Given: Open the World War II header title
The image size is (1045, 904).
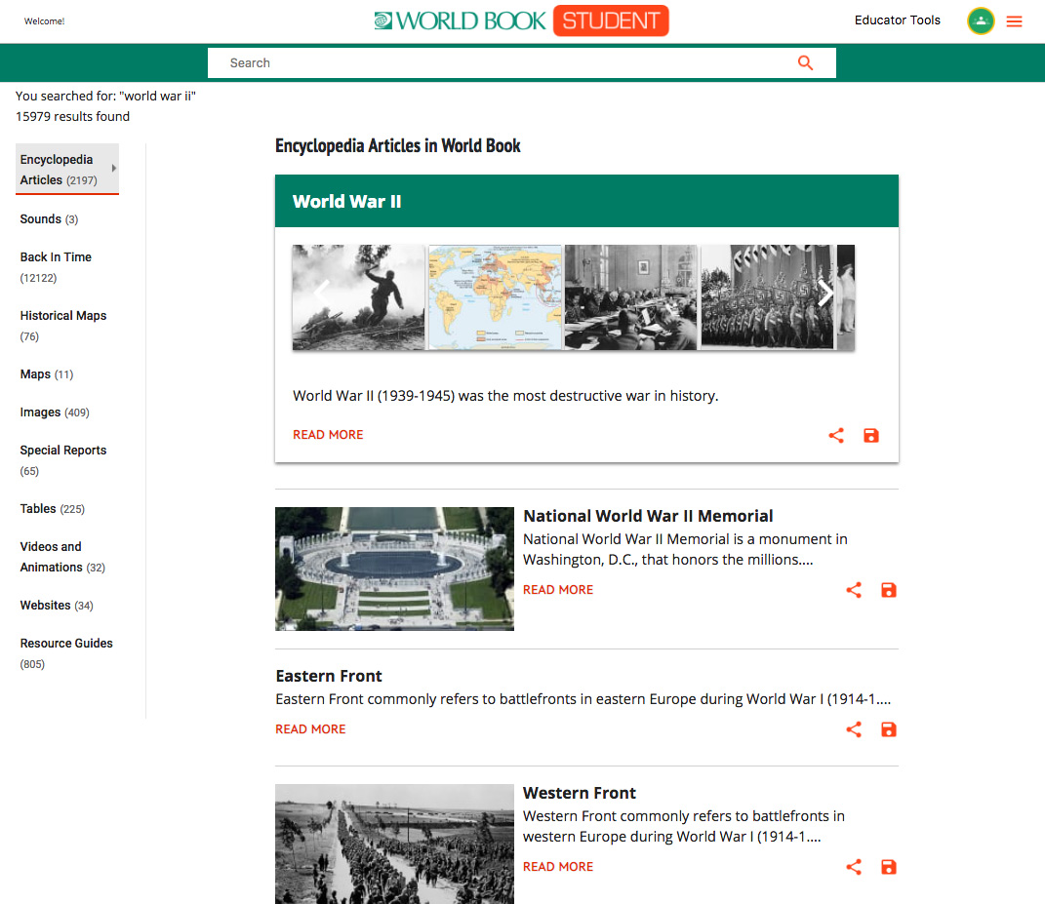Looking at the screenshot, I should (x=346, y=201).
